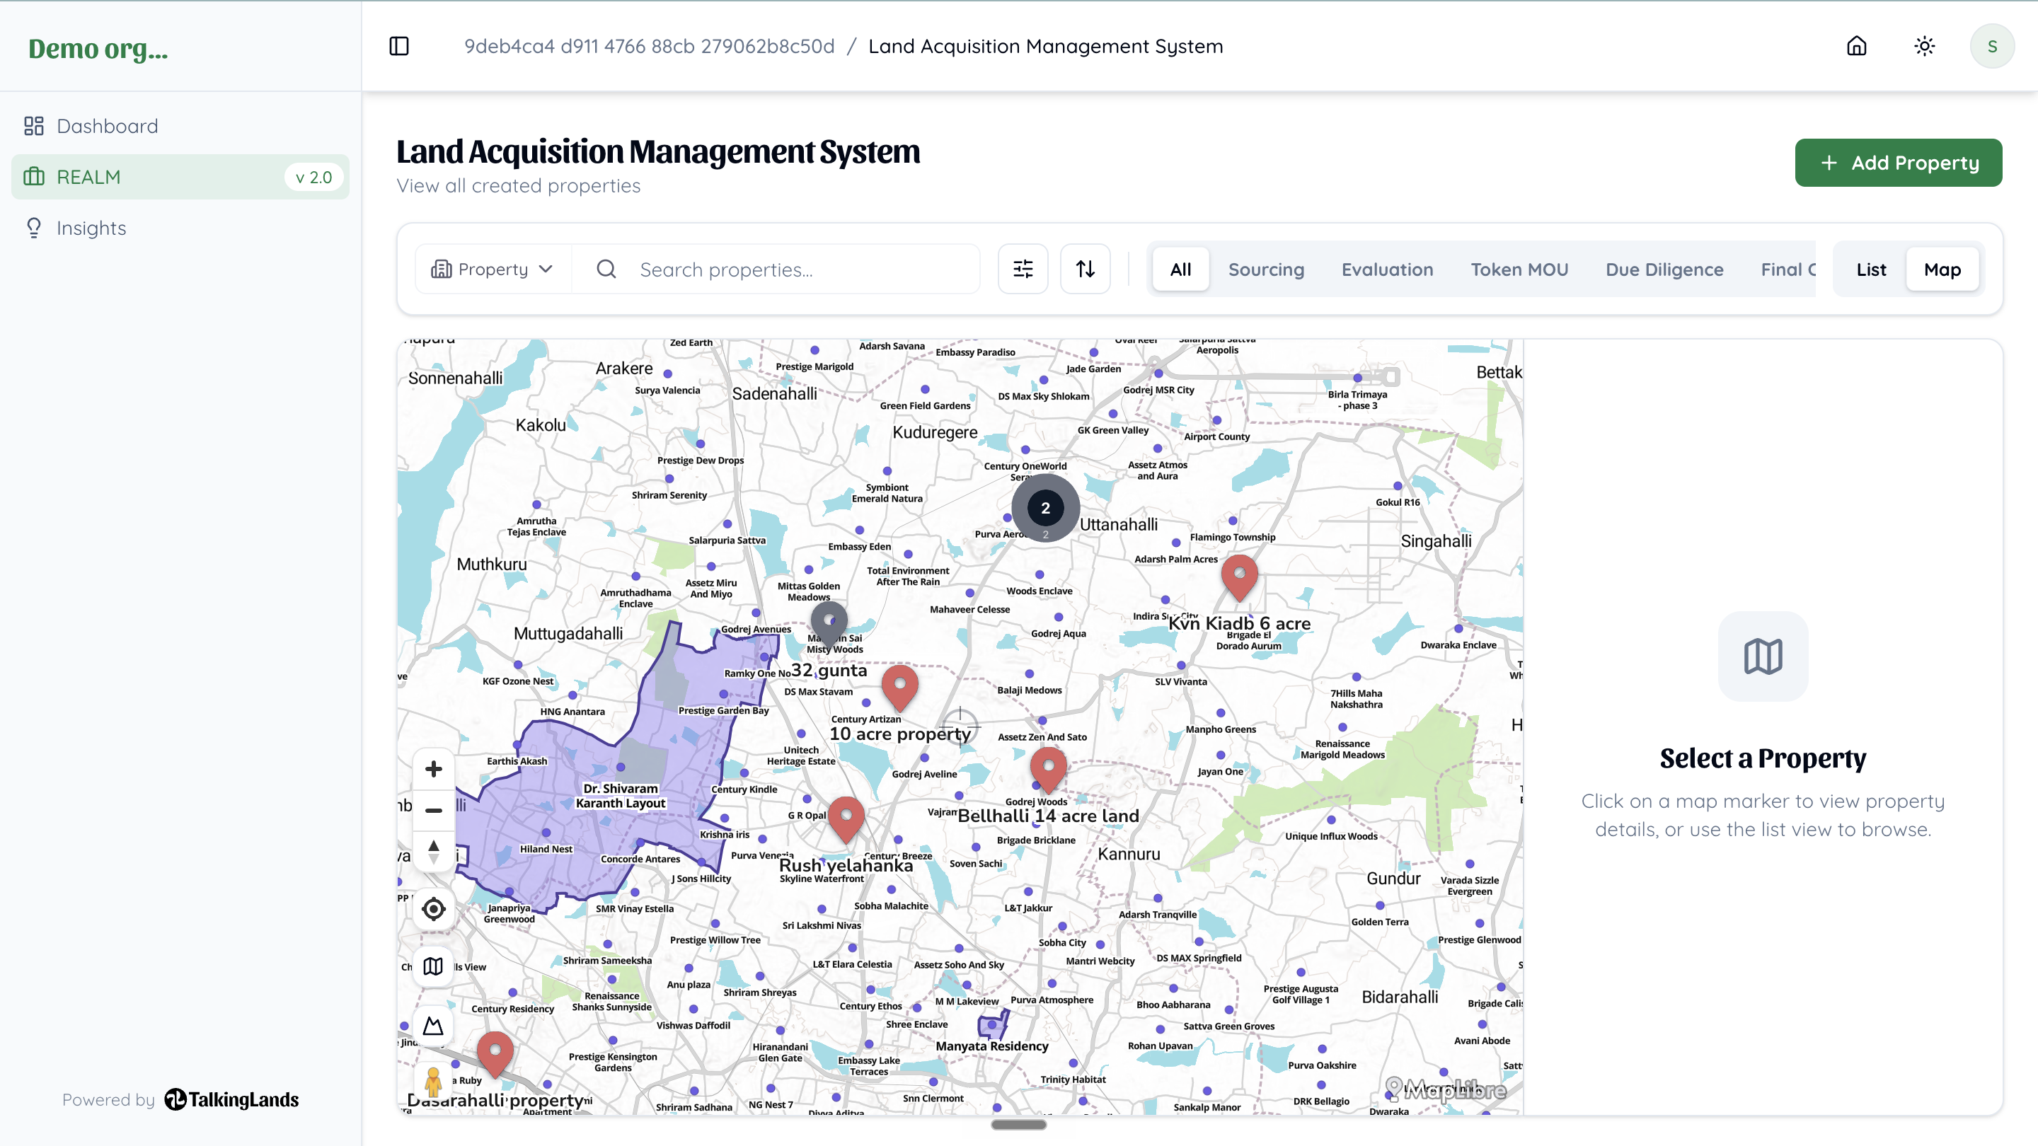Zoom out with the map minus button

(x=433, y=810)
